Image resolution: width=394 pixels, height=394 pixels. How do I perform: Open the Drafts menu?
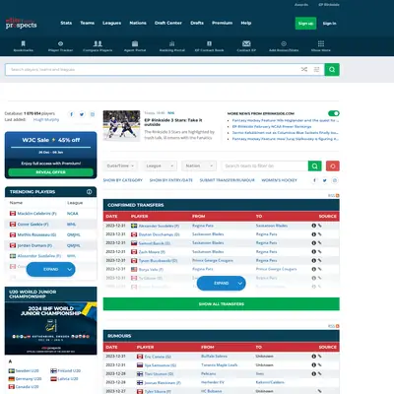(197, 23)
